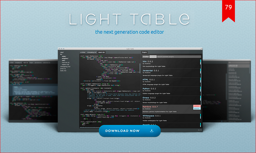
Task: Click the LIGHT TABLE logo title
Action: tap(129, 19)
